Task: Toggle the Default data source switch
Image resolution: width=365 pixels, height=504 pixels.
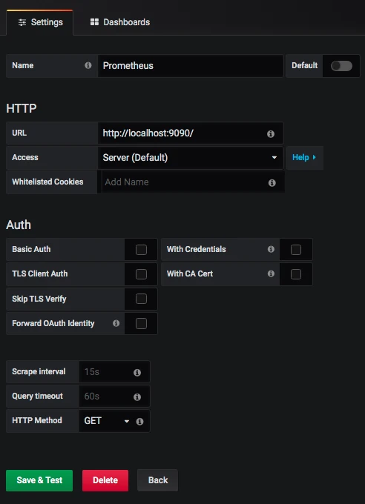Action: tap(341, 66)
